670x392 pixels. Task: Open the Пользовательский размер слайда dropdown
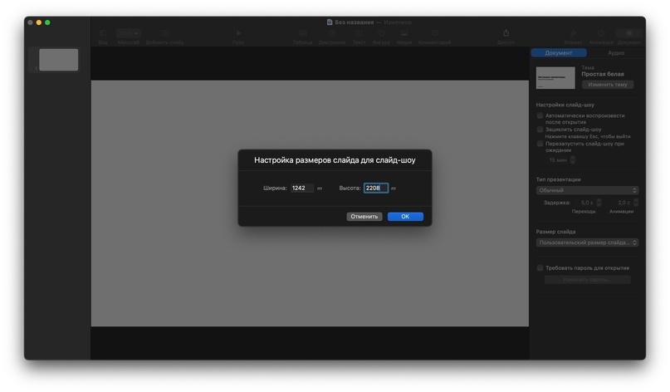tap(587, 243)
